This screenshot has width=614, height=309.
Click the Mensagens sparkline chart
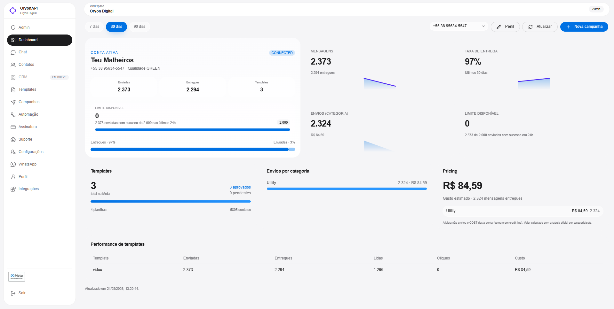pos(380,83)
